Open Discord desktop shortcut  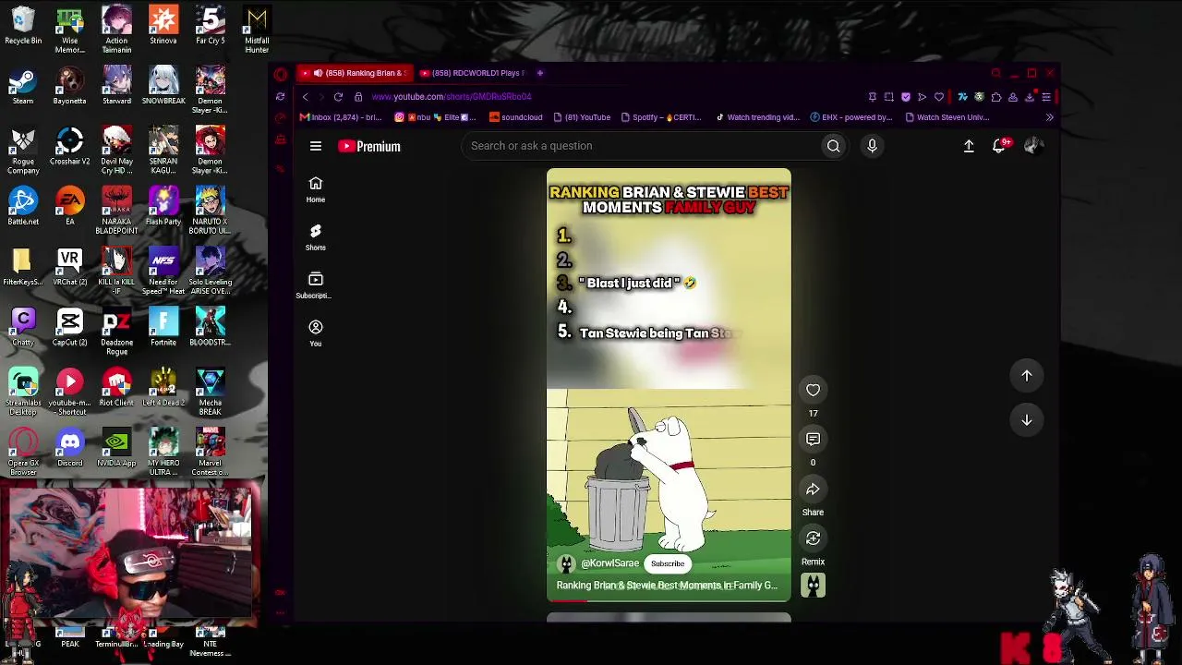(x=69, y=448)
